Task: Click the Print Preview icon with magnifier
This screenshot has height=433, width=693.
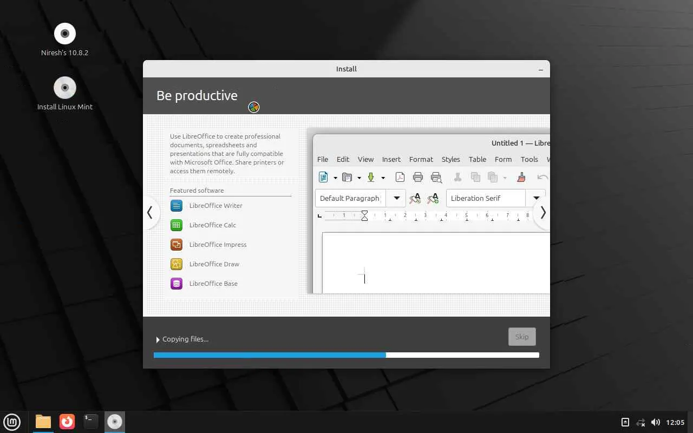Action: point(436,177)
